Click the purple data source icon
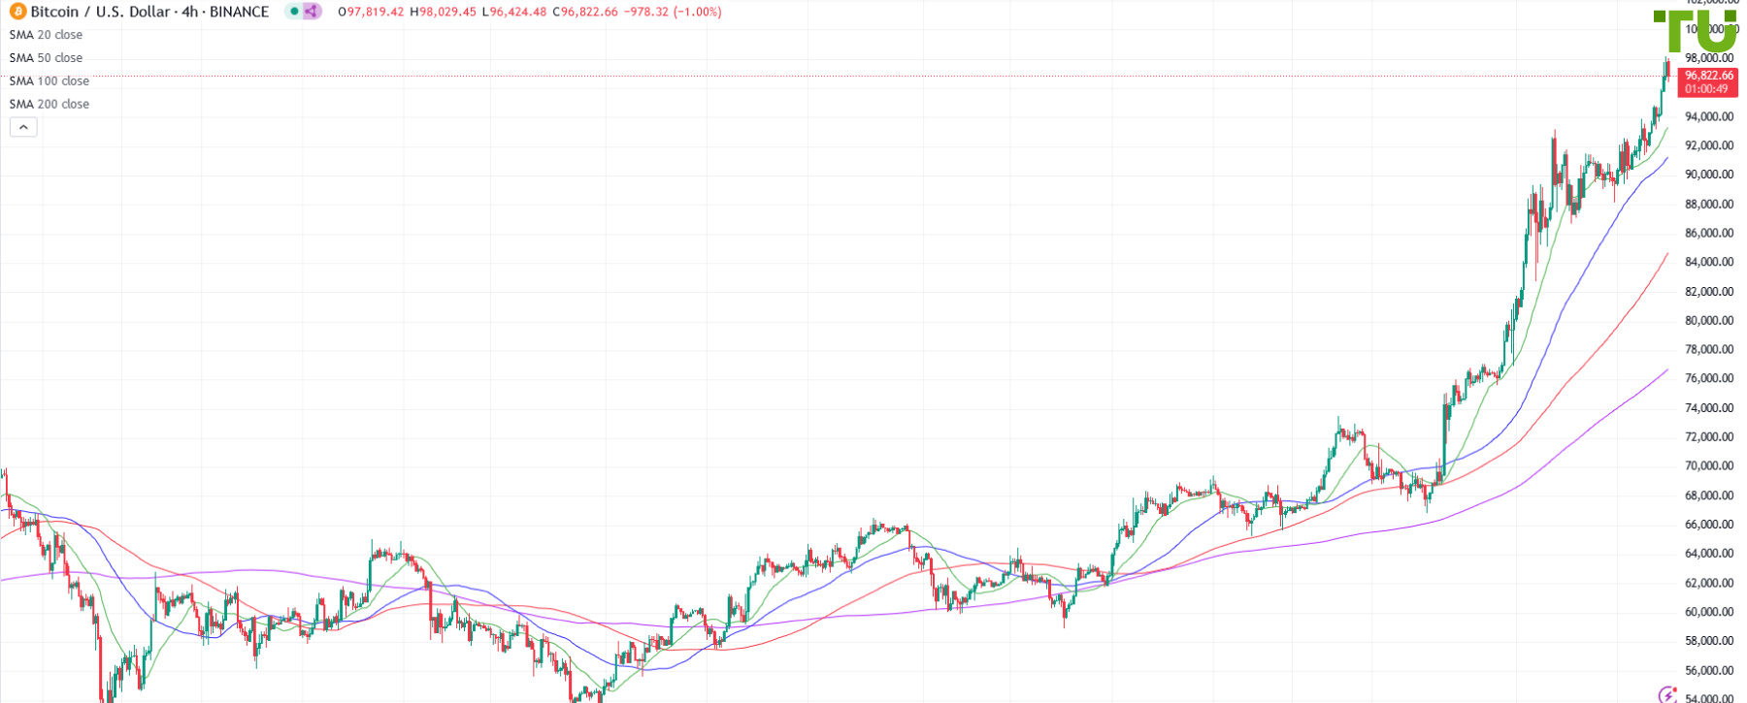This screenshot has height=703, width=1747. click(x=312, y=12)
